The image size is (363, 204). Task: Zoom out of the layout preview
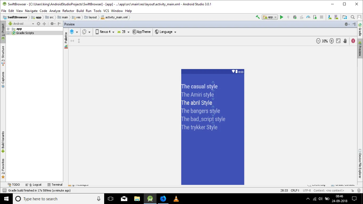318,41
